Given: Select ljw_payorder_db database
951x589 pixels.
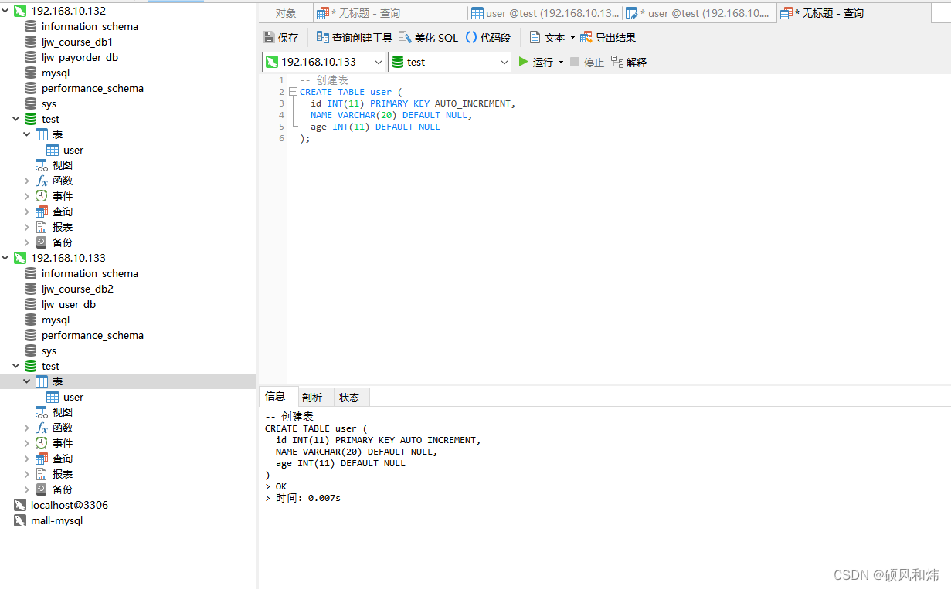Looking at the screenshot, I should tap(80, 57).
